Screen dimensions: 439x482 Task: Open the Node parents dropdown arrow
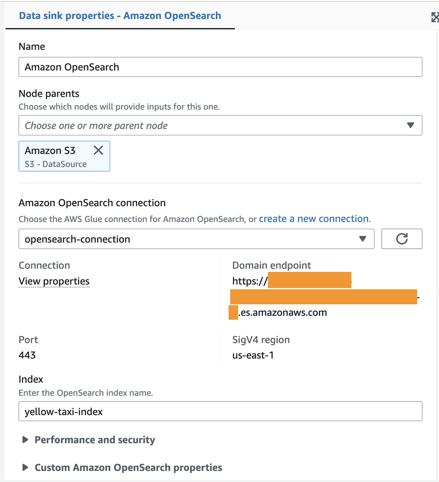tap(410, 125)
